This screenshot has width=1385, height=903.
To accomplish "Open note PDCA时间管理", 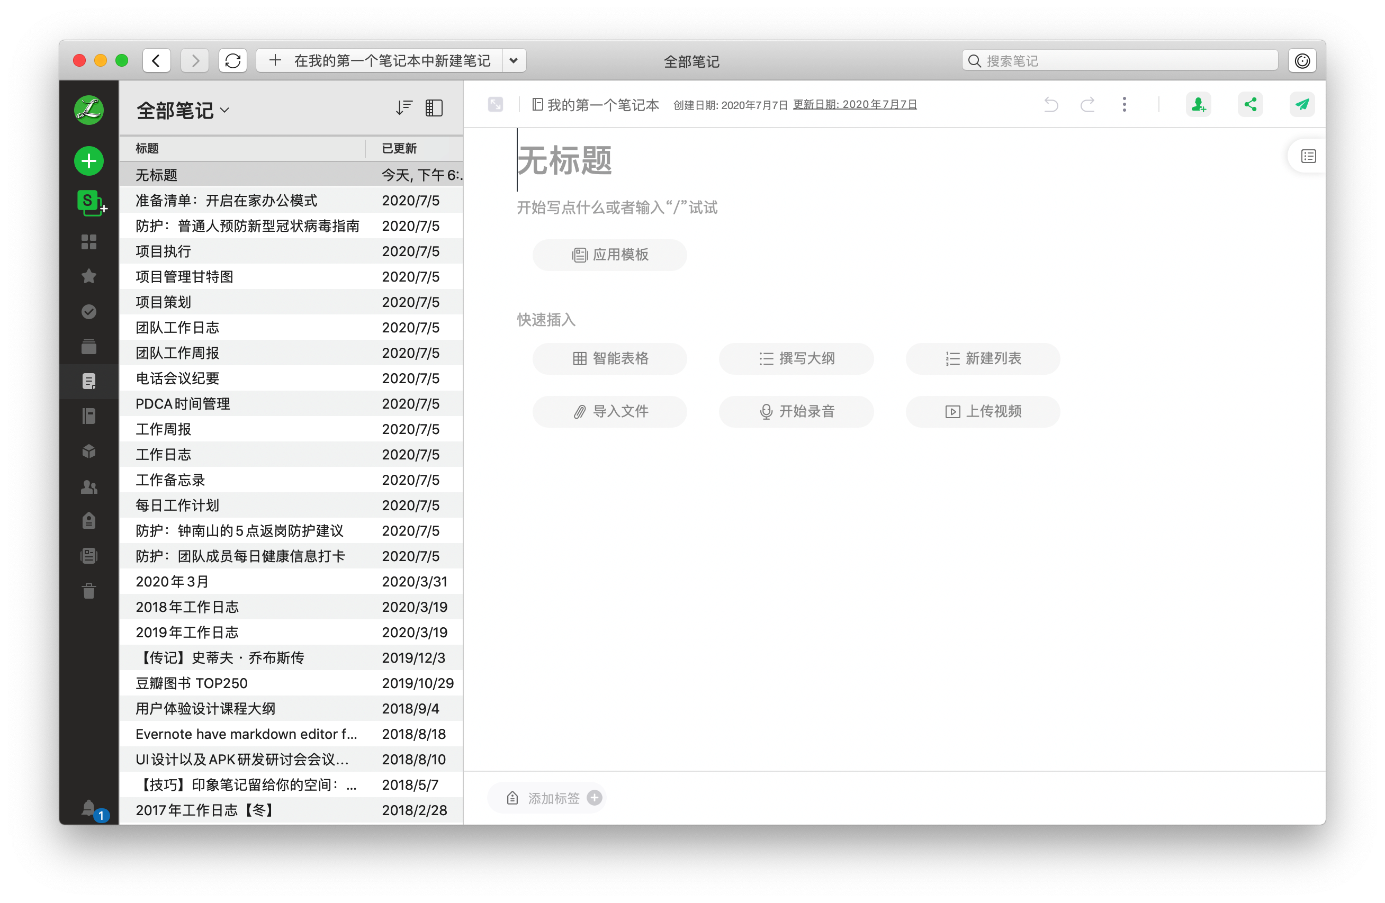I will (291, 404).
